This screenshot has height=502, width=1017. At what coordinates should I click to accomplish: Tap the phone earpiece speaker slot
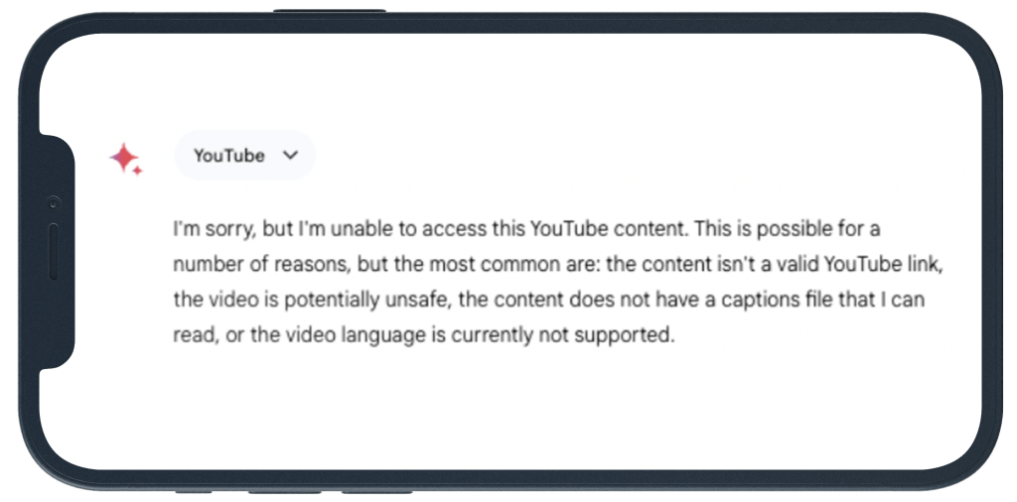(54, 252)
